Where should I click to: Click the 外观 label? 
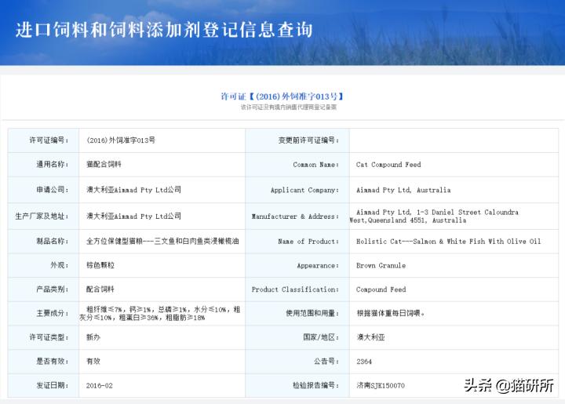[60, 265]
